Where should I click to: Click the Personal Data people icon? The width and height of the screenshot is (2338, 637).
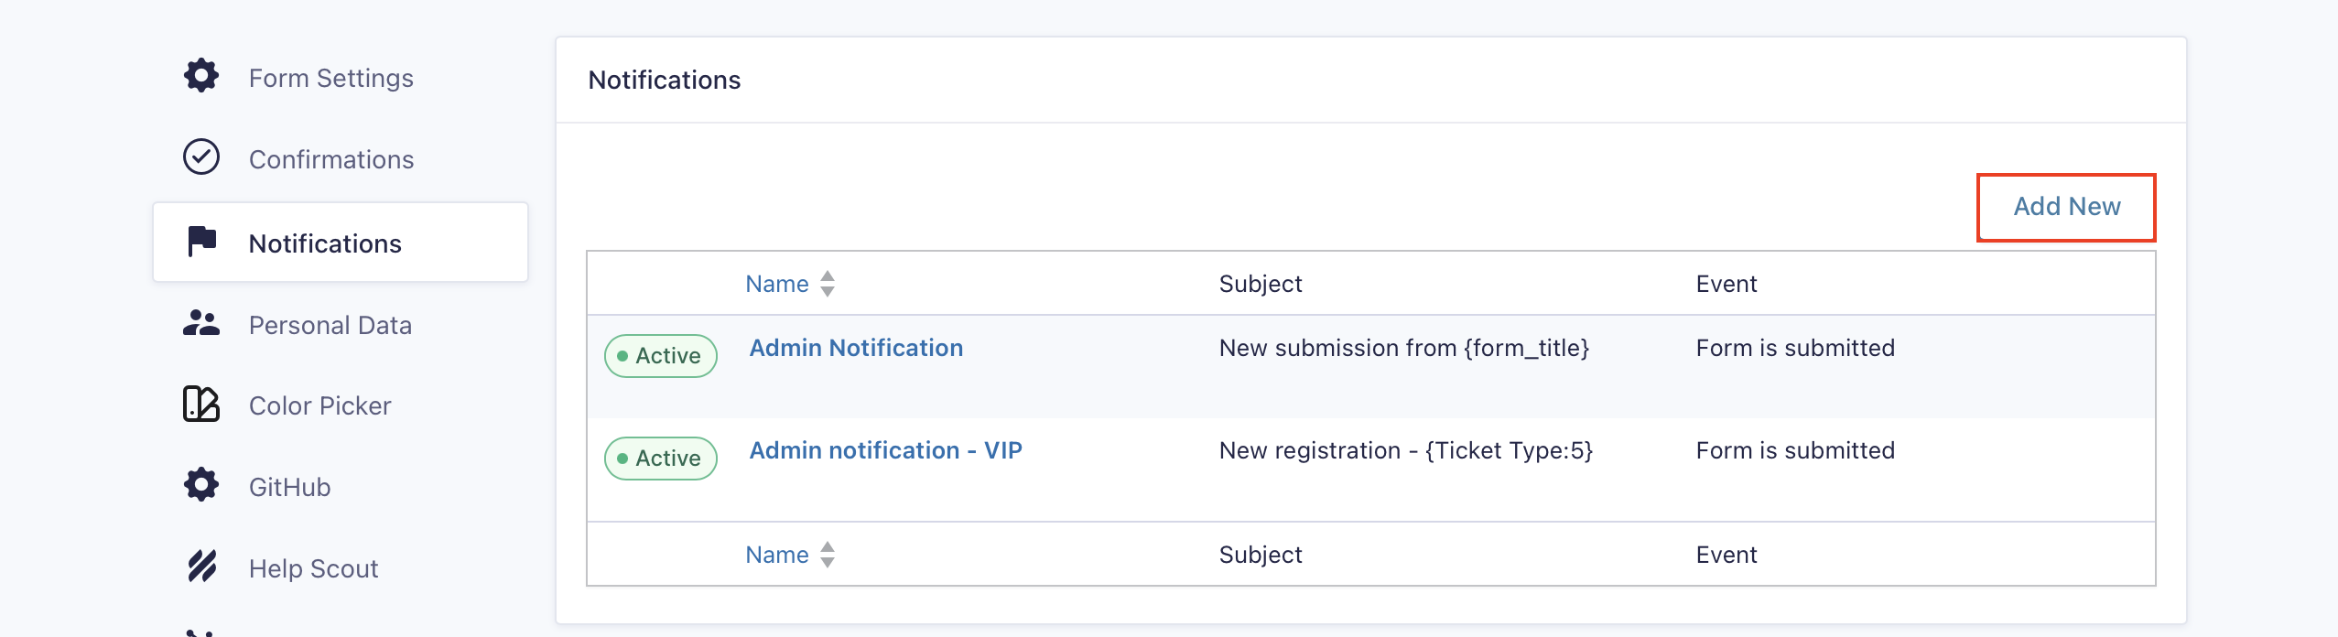coord(200,323)
